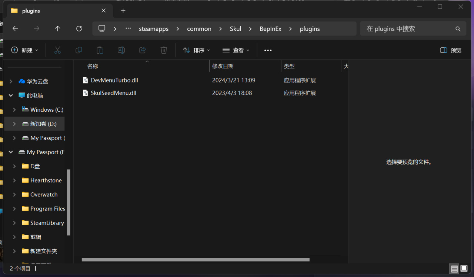Click plugins breadcrumb segment

pyautogui.click(x=310, y=29)
